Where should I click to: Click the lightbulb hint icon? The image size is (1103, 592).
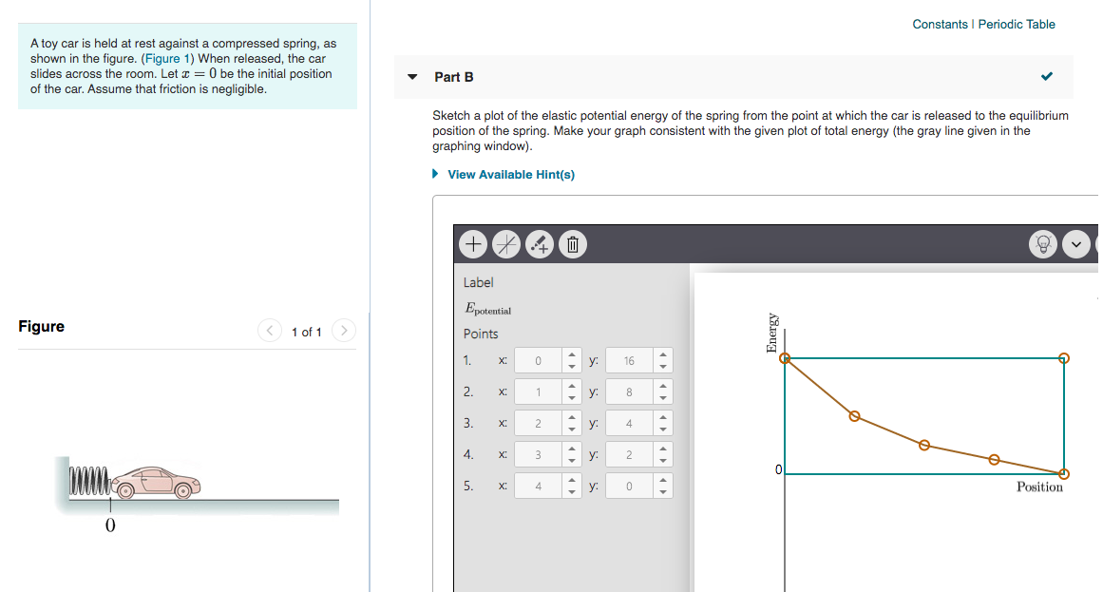tap(1043, 244)
